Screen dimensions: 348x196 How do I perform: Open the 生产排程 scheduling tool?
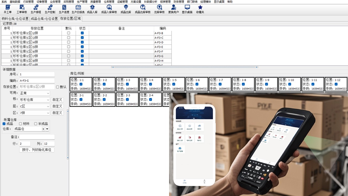[36, 9]
